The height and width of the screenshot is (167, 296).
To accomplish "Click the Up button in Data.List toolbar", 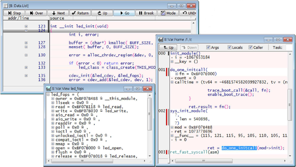I will point(102,13).
